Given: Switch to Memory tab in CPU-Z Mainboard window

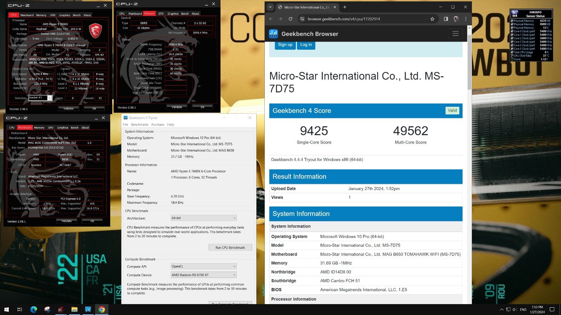Looking at the screenshot, I should [39, 127].
